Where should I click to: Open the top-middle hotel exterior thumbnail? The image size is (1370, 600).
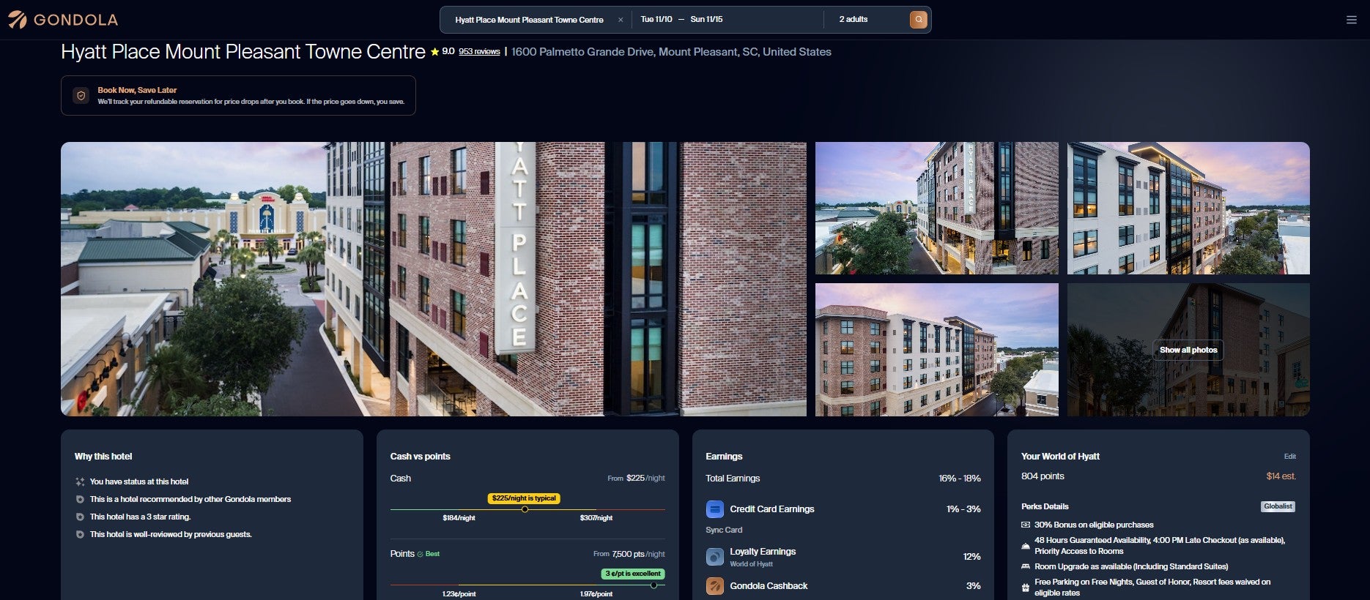tap(937, 209)
